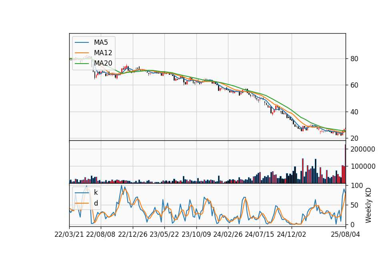Viewport: 384px width, 276px height.
Task: Click the 22/12/26 date tick label
Action: pyautogui.click(x=133, y=234)
